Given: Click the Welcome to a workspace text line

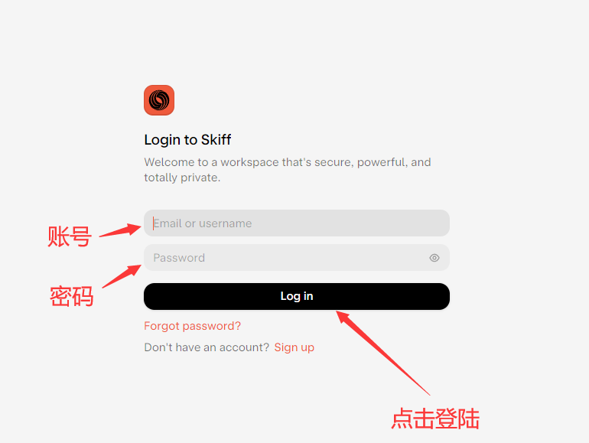Looking at the screenshot, I should (288, 162).
